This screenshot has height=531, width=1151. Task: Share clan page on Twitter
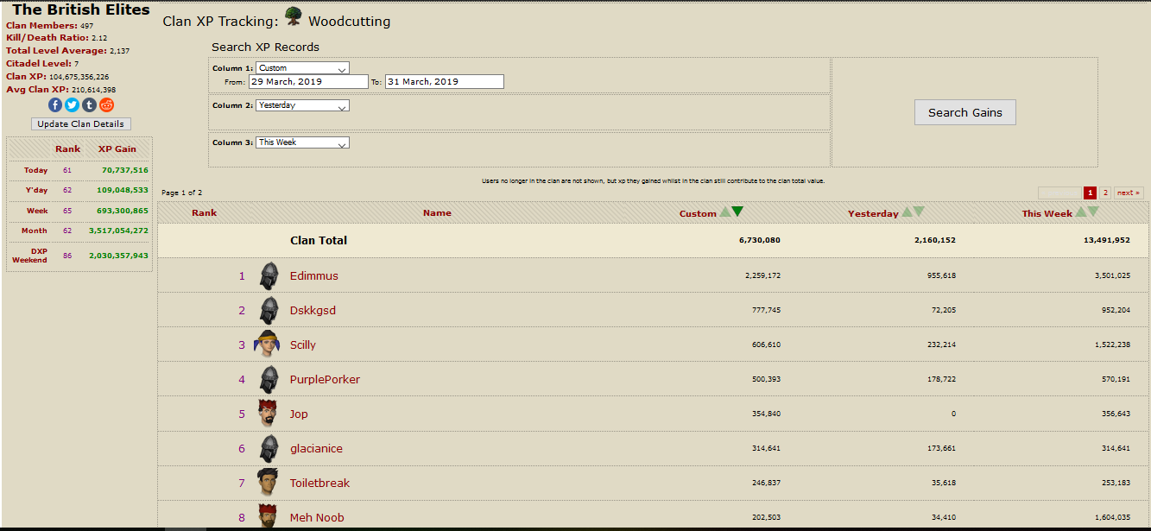[72, 104]
